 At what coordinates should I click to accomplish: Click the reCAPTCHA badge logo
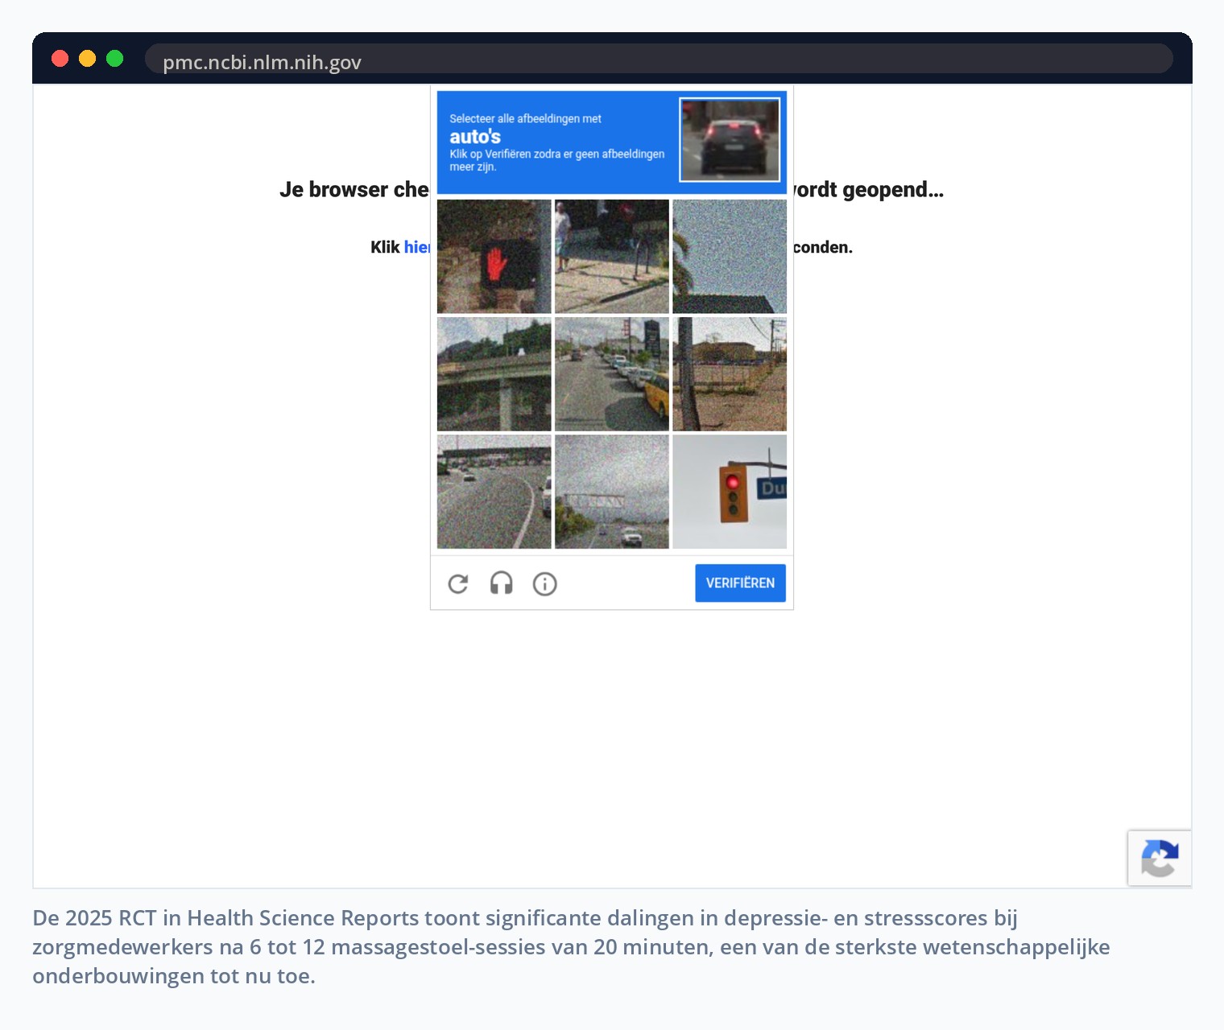[1160, 859]
